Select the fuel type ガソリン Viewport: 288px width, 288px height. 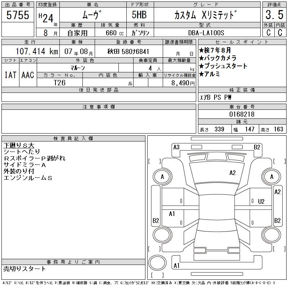click(x=140, y=33)
